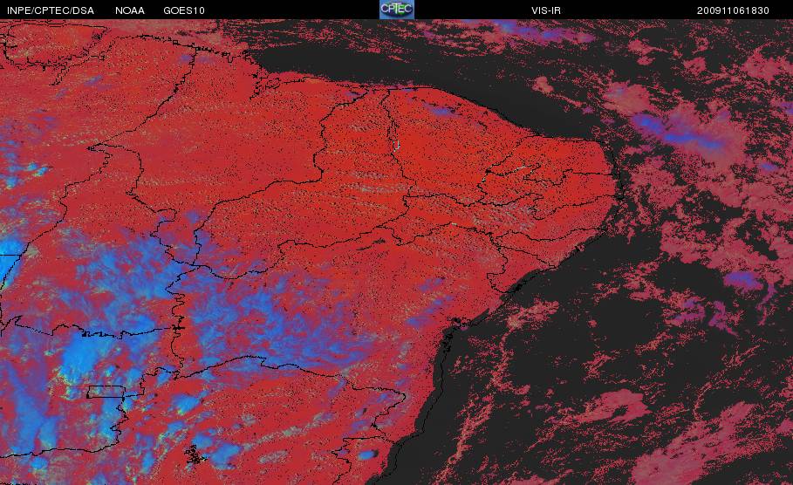Click the 200911061830 timestamp
This screenshot has height=485, width=793.
[733, 10]
